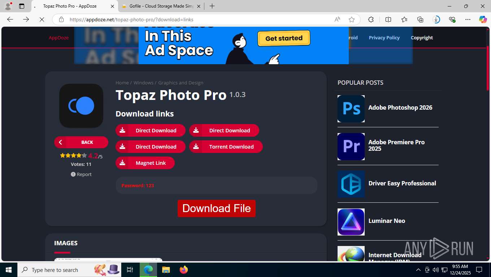
Task: Open the Downloads icon in toolbar
Action: pyautogui.click(x=436, y=19)
